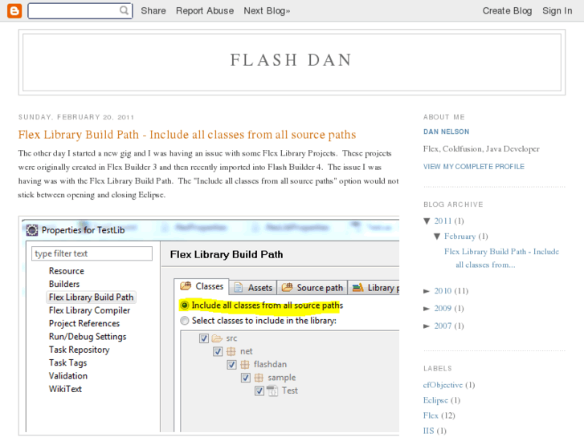Screen dimensions: 584x437
Task: Open the cfObjective label
Action: [443, 385]
